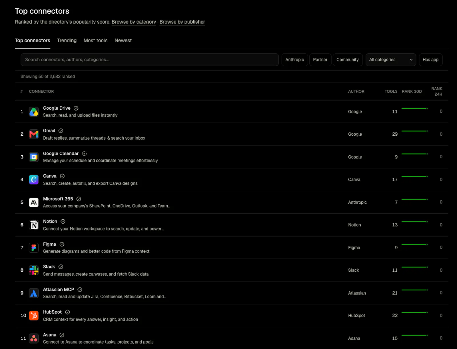The image size is (457, 349).
Task: Click the Anthropic author cell
Action: click(357, 202)
